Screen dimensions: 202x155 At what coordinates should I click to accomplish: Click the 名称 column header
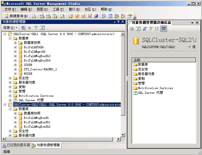pyautogui.click(x=164, y=60)
